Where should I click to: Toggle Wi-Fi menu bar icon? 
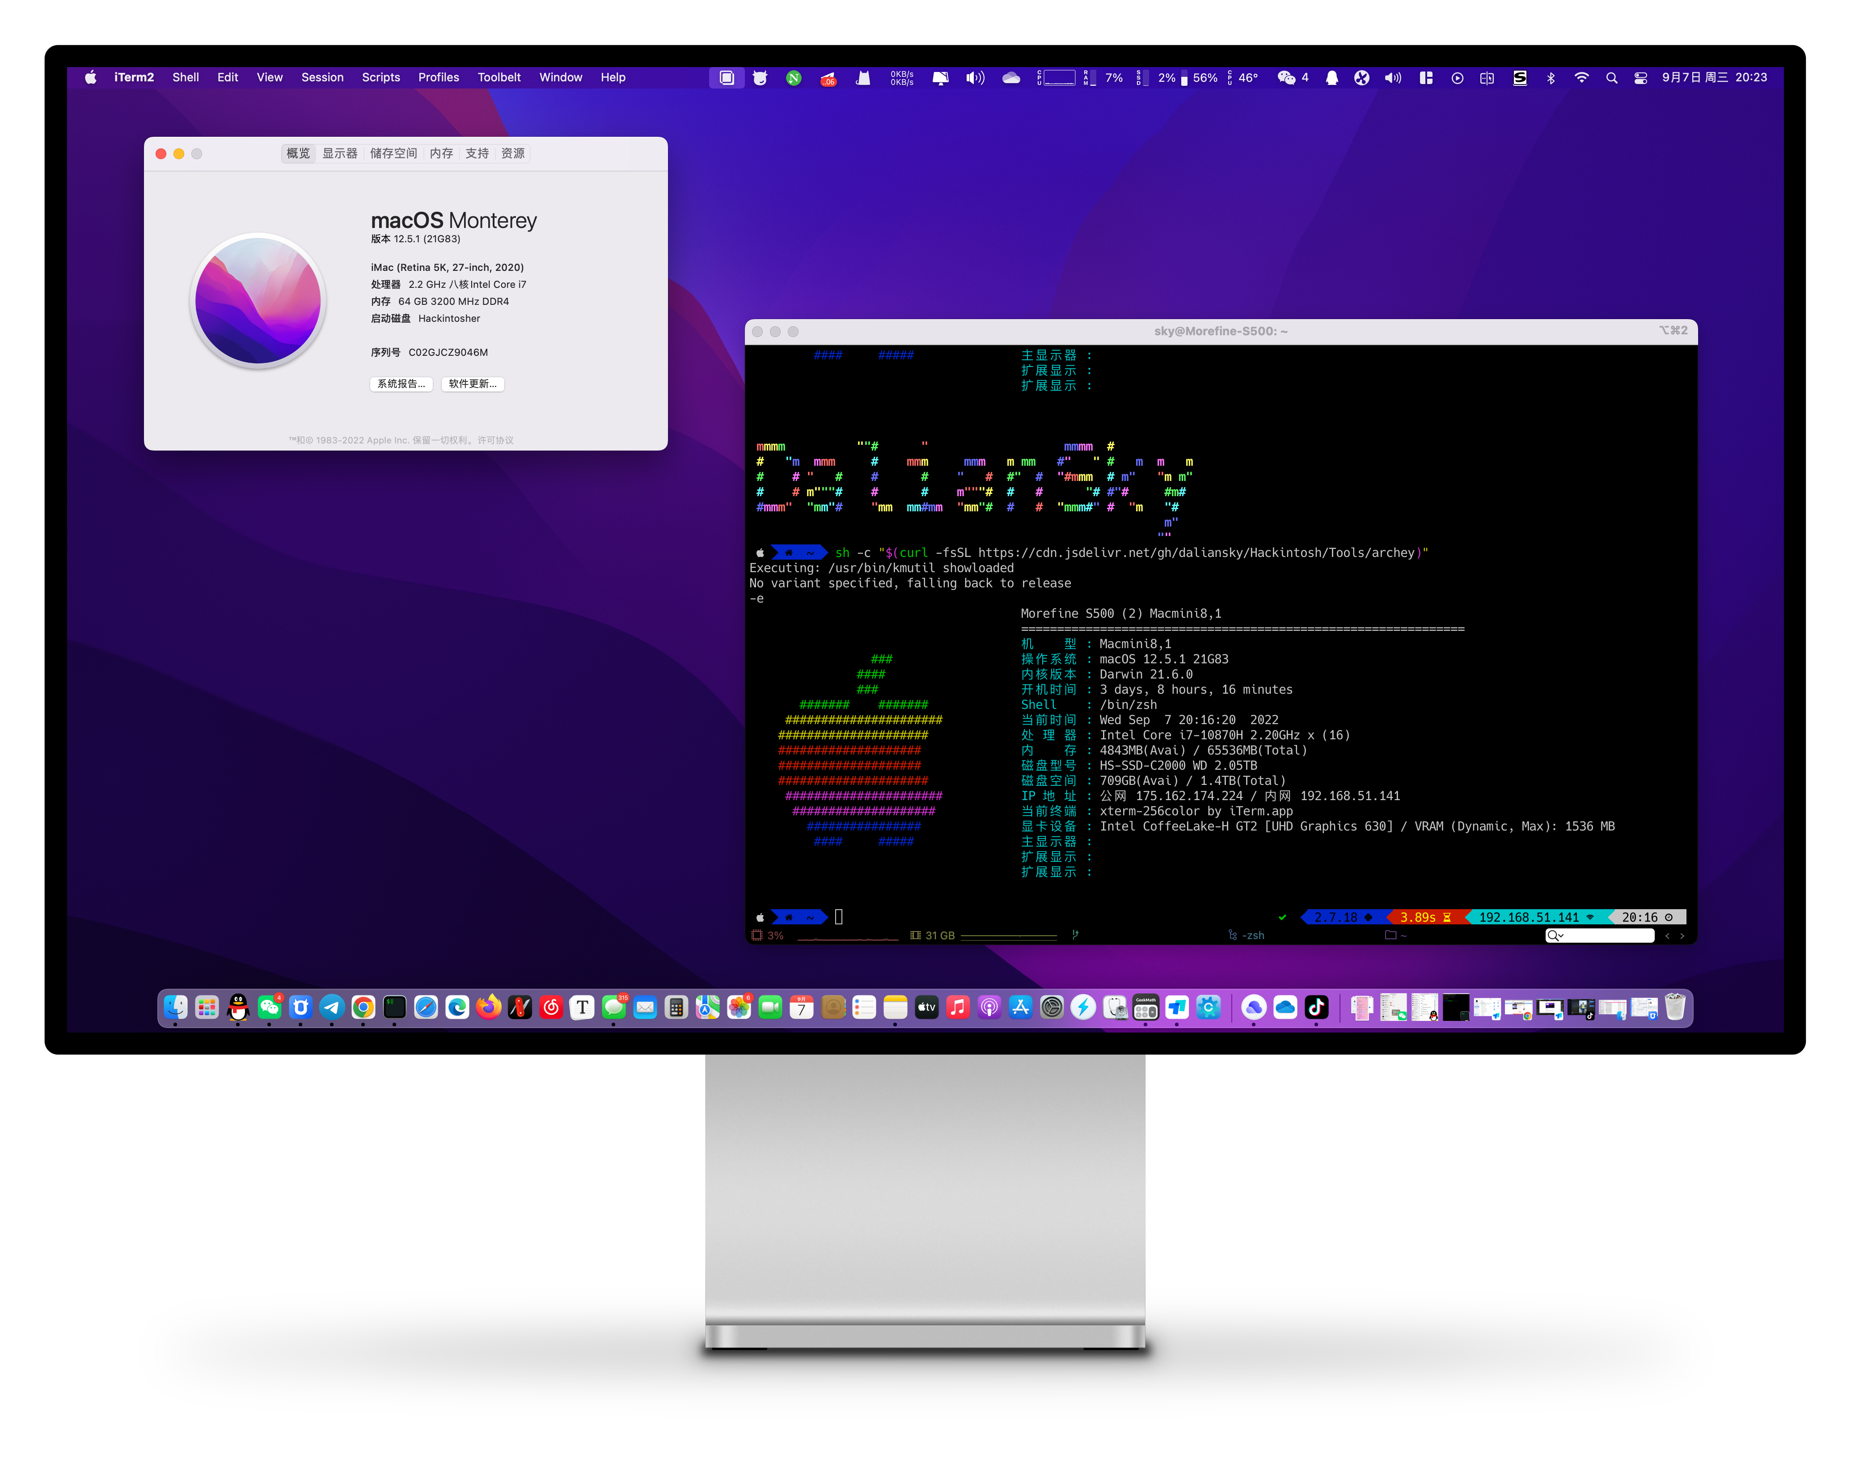(x=1581, y=77)
